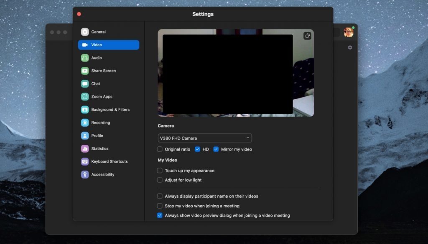
Task: Turn off Mirror my video
Action: (216, 149)
